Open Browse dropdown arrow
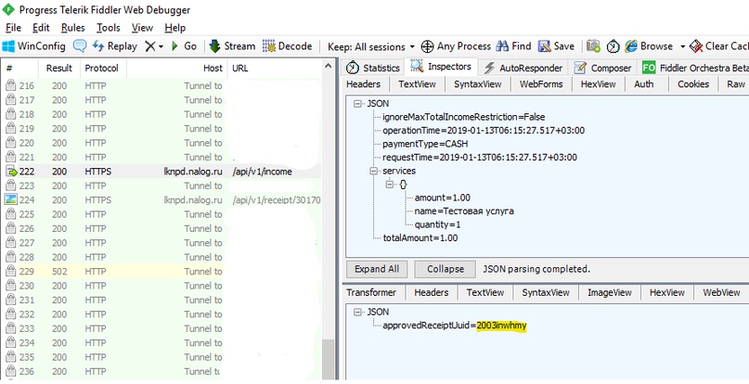 click(x=682, y=46)
